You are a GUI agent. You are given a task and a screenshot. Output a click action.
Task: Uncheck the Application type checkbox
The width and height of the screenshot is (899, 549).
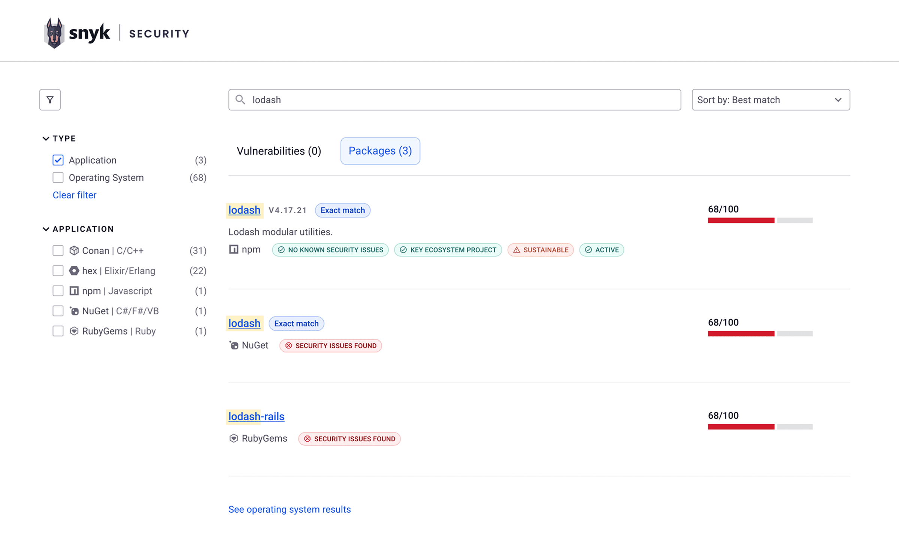(58, 160)
